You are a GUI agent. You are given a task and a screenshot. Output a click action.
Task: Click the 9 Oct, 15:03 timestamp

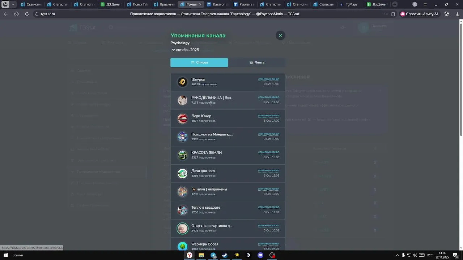pyautogui.click(x=271, y=84)
